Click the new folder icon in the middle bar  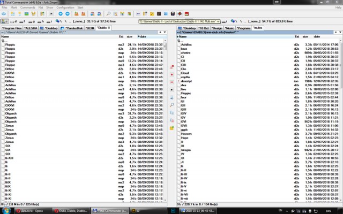click(x=171, y=128)
